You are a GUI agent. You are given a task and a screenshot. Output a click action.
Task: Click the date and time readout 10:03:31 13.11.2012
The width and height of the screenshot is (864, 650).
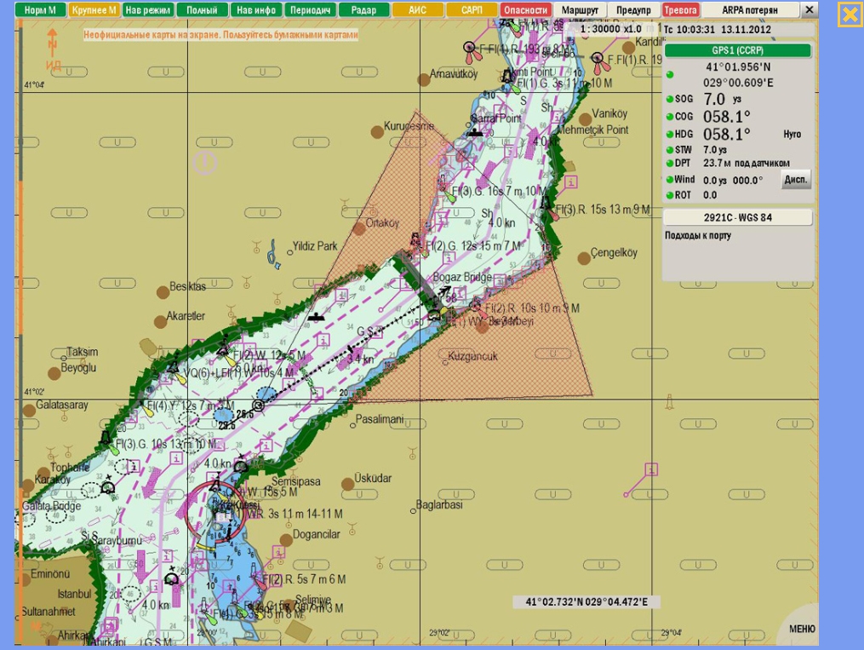coord(723,30)
